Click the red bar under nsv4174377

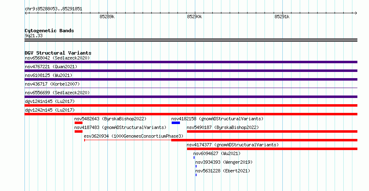click(x=272, y=149)
